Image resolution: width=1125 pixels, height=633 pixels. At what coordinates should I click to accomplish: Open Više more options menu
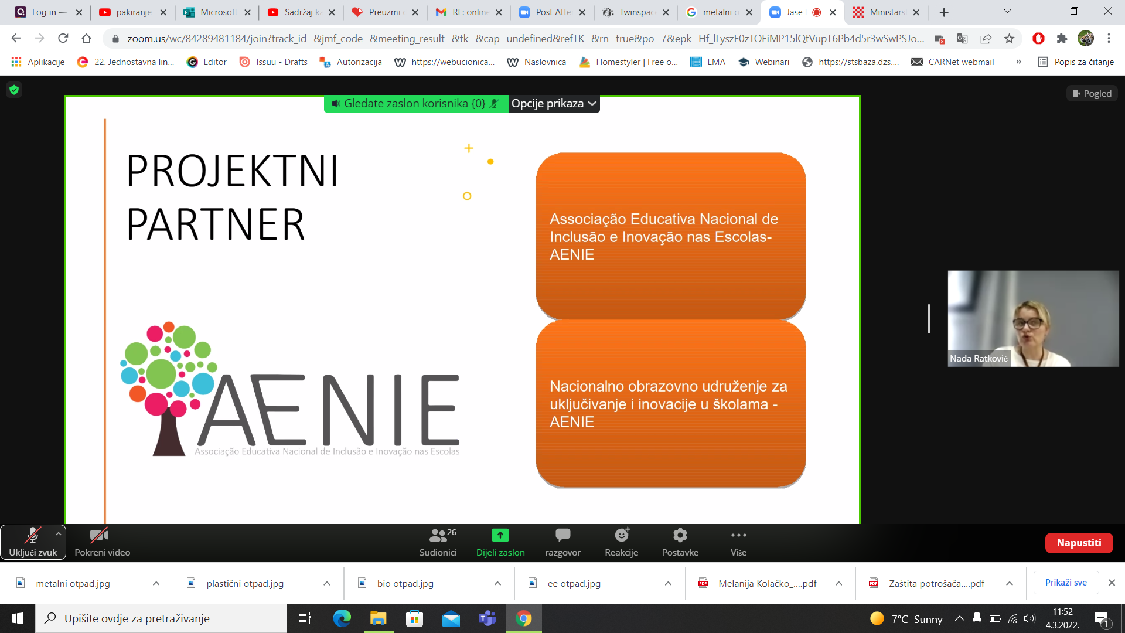click(738, 543)
